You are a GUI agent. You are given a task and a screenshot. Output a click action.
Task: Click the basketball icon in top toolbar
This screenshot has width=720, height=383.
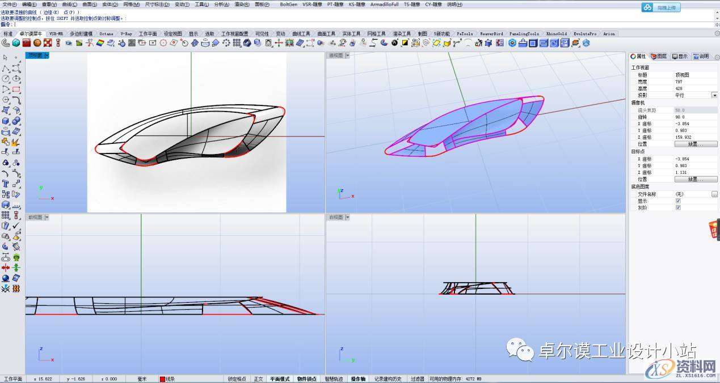pyautogui.click(x=37, y=42)
